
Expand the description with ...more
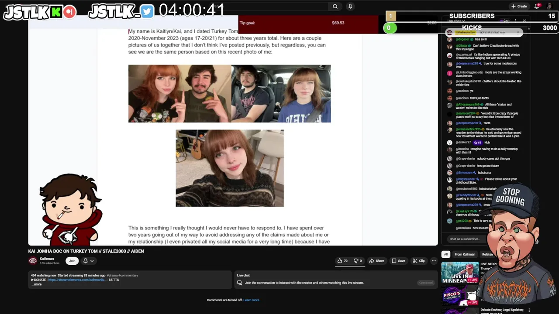[37, 284]
